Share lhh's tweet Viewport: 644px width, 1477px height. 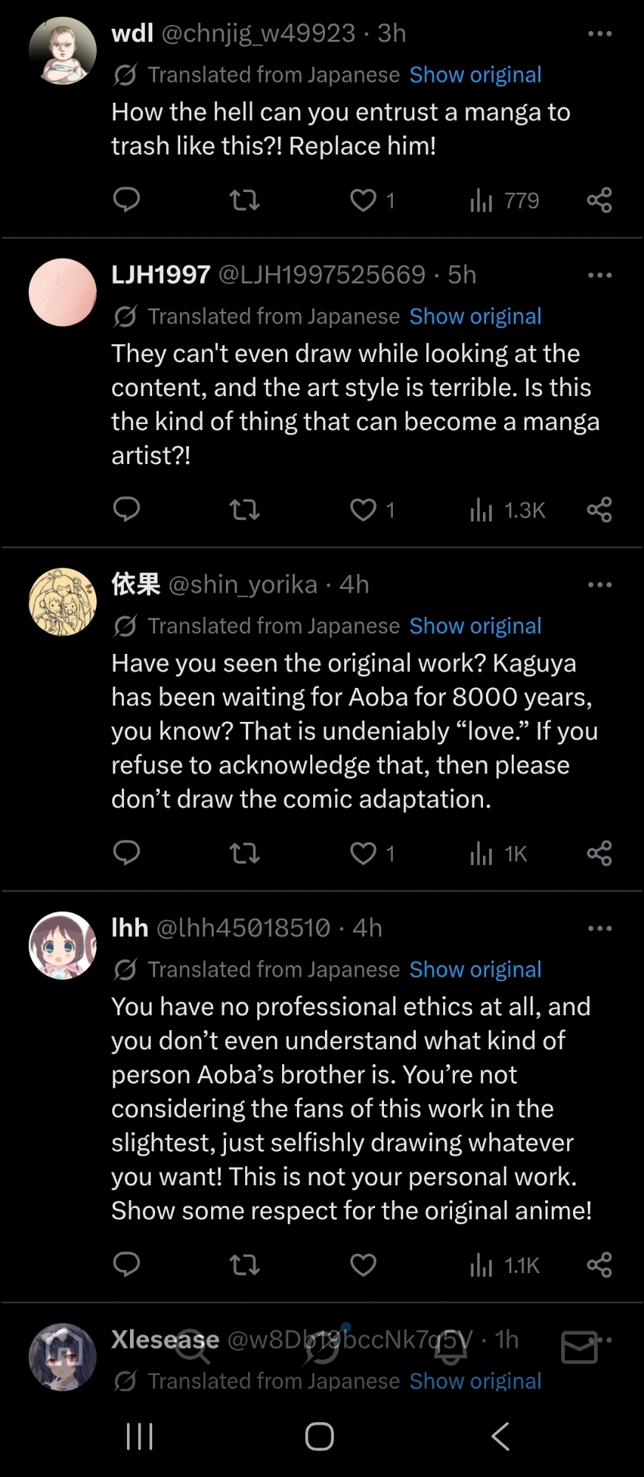pos(599,1265)
